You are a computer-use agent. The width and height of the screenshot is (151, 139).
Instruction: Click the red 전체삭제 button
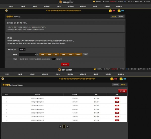122,91
